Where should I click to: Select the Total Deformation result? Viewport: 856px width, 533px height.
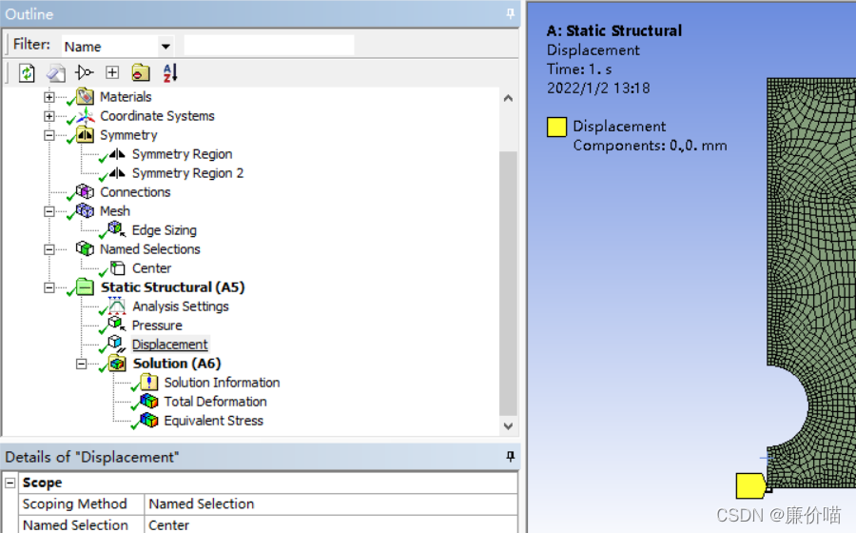pos(215,402)
